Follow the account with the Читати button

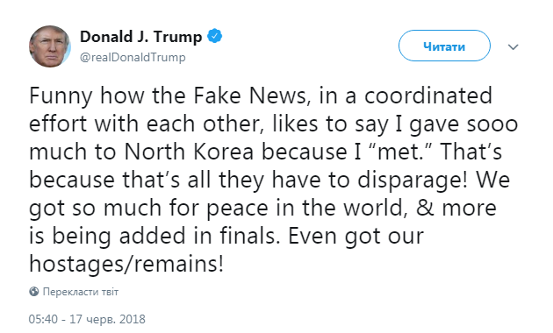click(x=444, y=46)
